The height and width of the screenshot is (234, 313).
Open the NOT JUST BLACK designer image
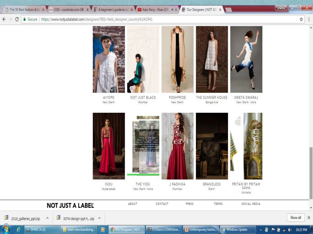[x=143, y=59]
